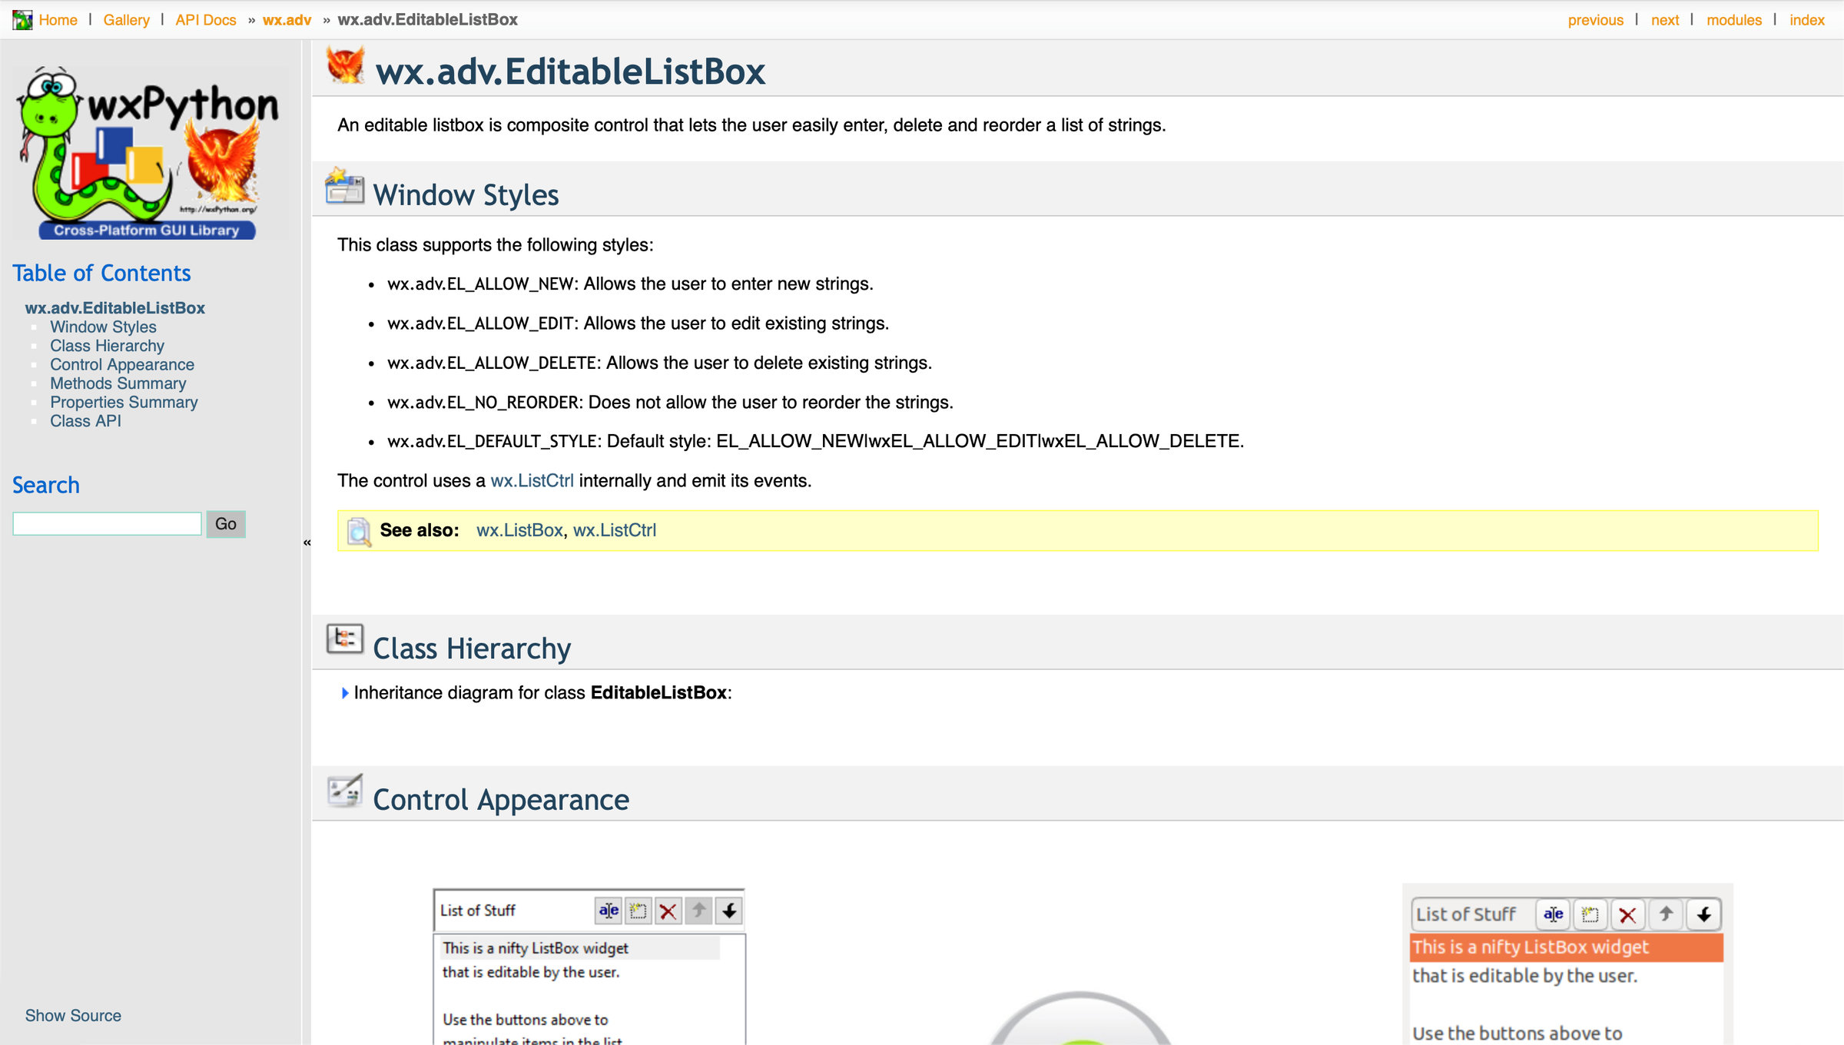Viewport: 1844px width, 1045px height.
Task: Click the Control Appearance section icon
Action: coord(345,790)
